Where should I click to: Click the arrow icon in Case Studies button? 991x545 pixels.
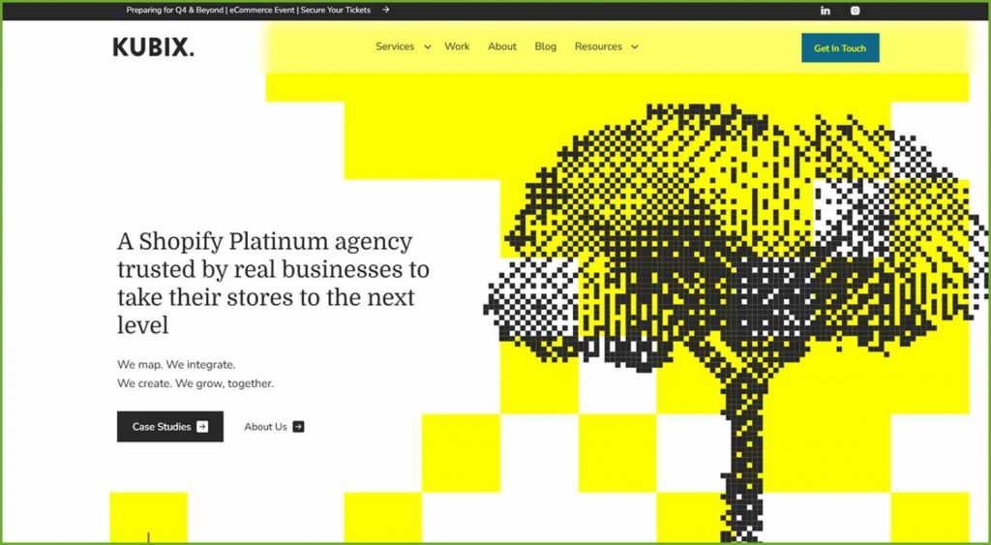202,427
